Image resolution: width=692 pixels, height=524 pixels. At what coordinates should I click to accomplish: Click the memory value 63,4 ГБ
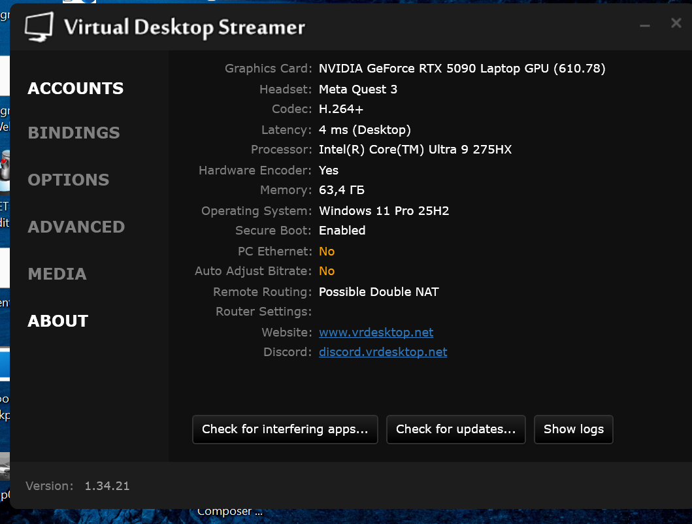click(342, 190)
